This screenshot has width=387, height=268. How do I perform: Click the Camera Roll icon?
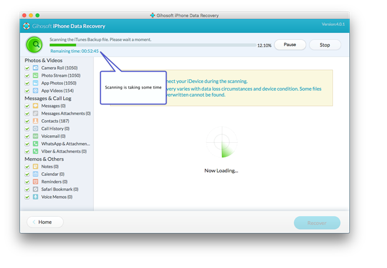(36, 68)
